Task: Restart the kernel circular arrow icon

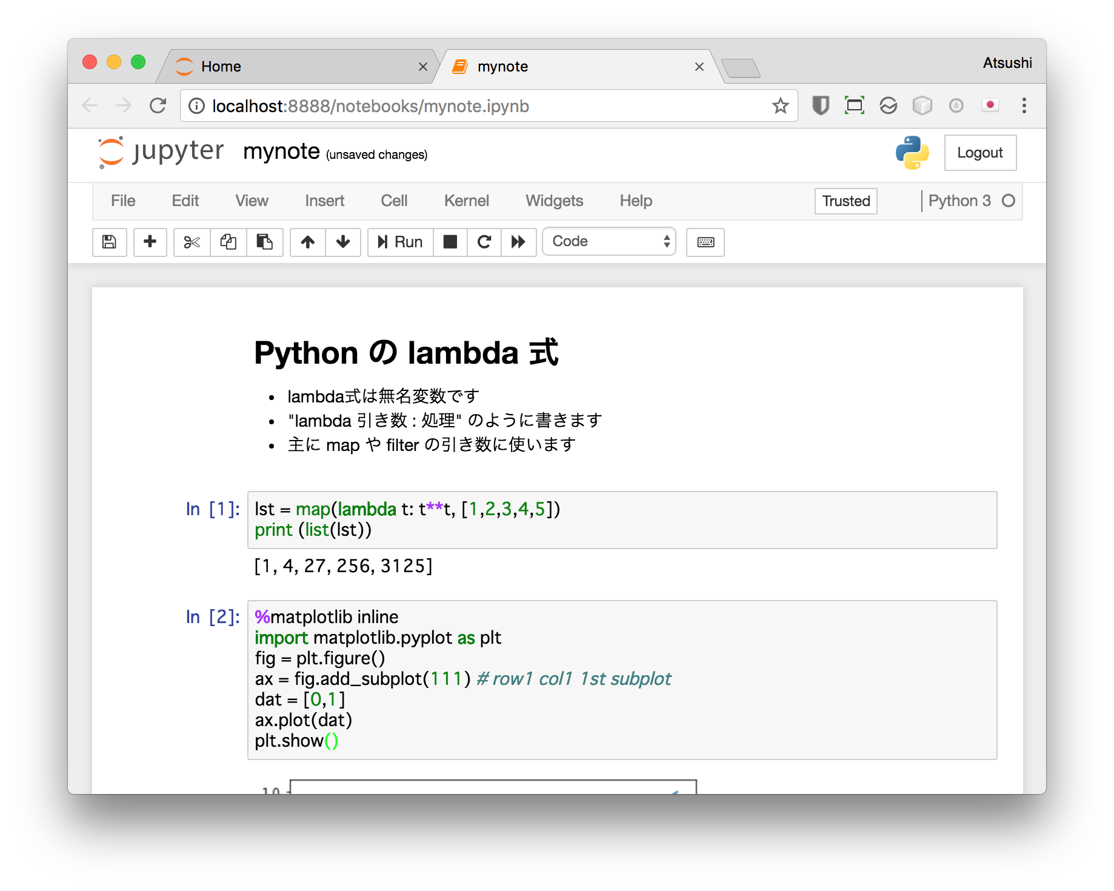Action: click(484, 242)
